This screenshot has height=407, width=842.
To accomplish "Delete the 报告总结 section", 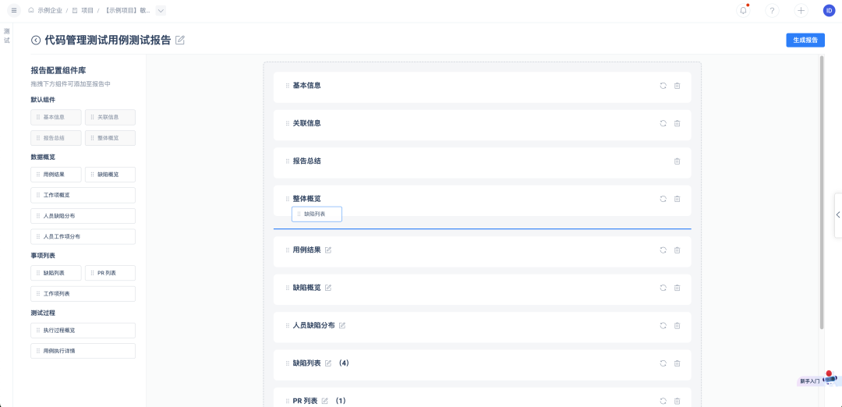I will [677, 161].
